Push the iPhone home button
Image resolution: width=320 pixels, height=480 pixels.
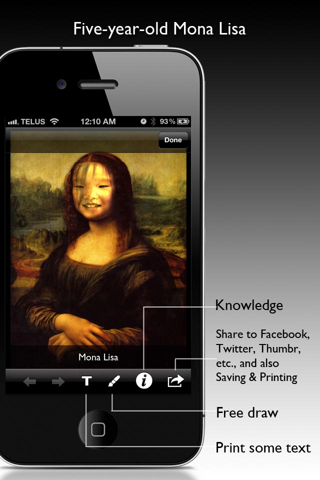98,429
